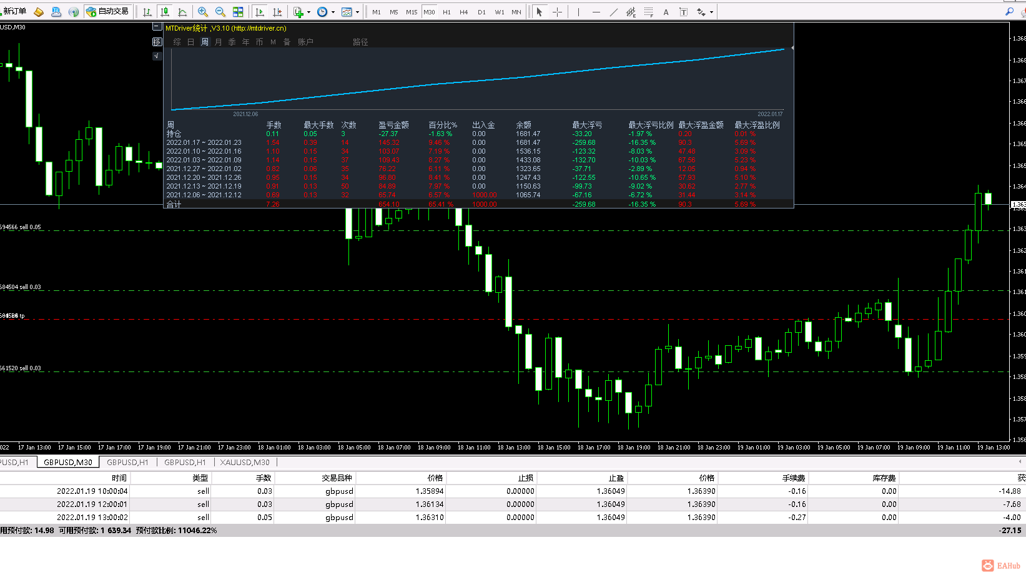Open the 路径 (path) tab
Screen dimensions: 1026x575
click(x=360, y=42)
